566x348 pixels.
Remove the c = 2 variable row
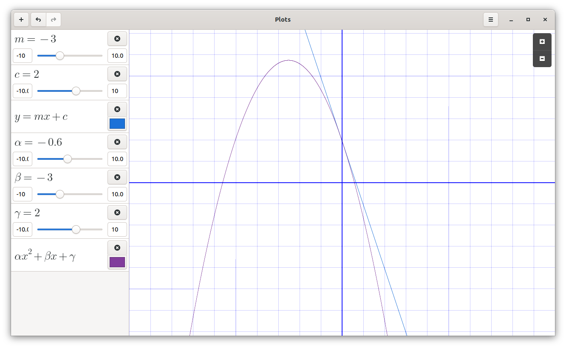click(117, 74)
